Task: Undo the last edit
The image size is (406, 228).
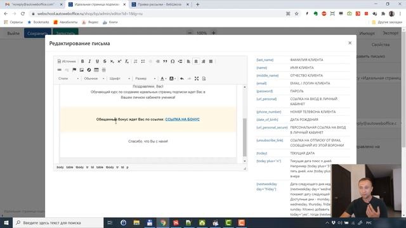Action: [182, 79]
